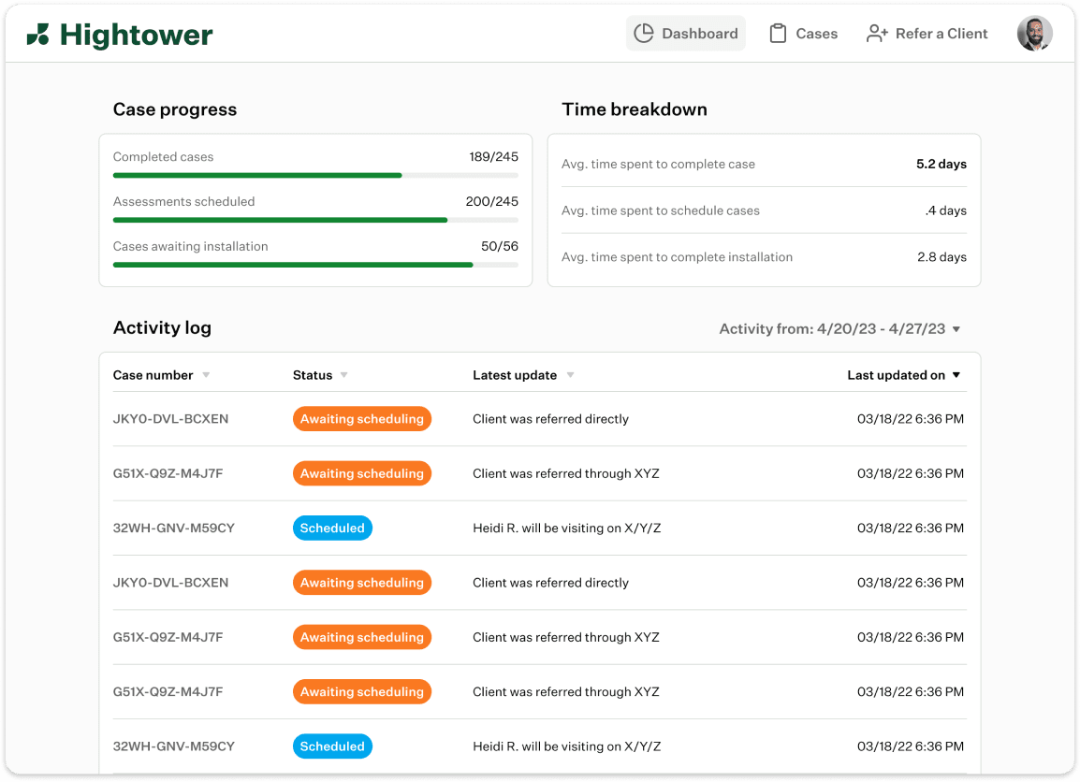Viewport: 1080px width, 782px height.
Task: Click the Dashboard pie chart icon
Action: coord(643,34)
